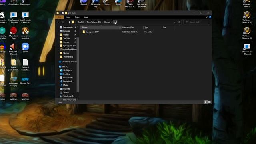Navigate to Games in the address breadcrumb
The width and height of the screenshot is (256, 144).
(x=107, y=22)
